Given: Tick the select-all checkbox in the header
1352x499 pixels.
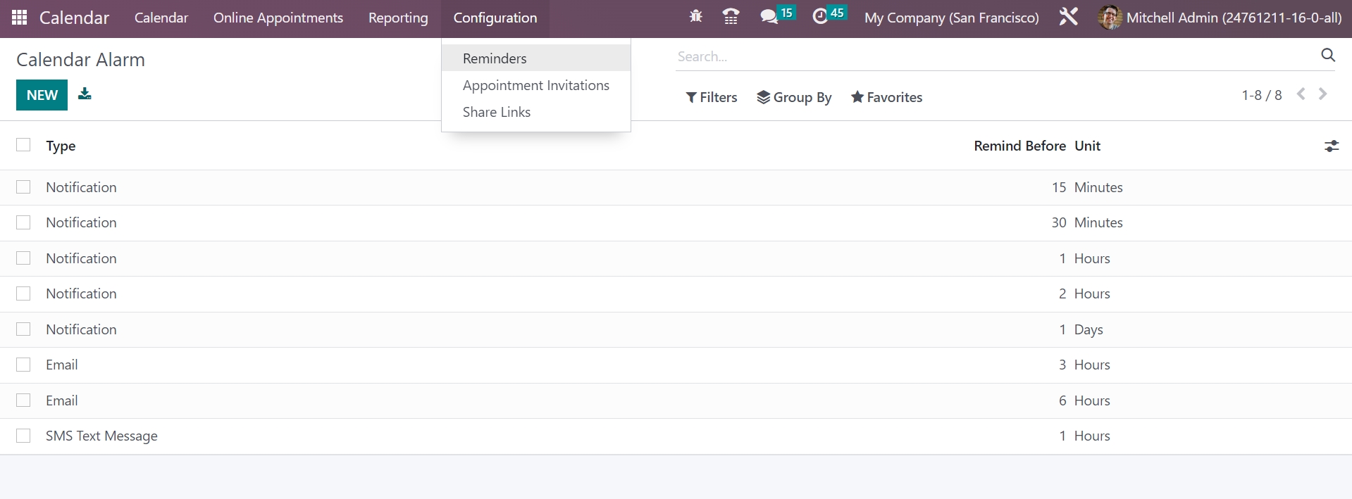Looking at the screenshot, I should [23, 145].
